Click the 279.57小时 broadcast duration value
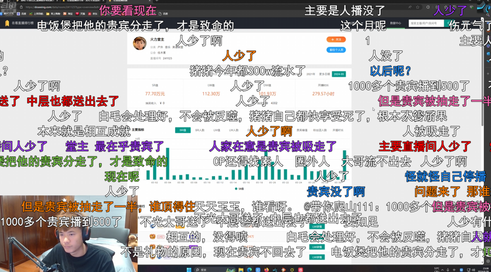 (323, 94)
